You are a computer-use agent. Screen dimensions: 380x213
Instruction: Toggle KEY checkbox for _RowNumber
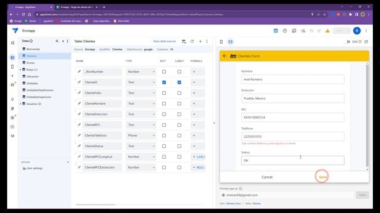(164, 72)
